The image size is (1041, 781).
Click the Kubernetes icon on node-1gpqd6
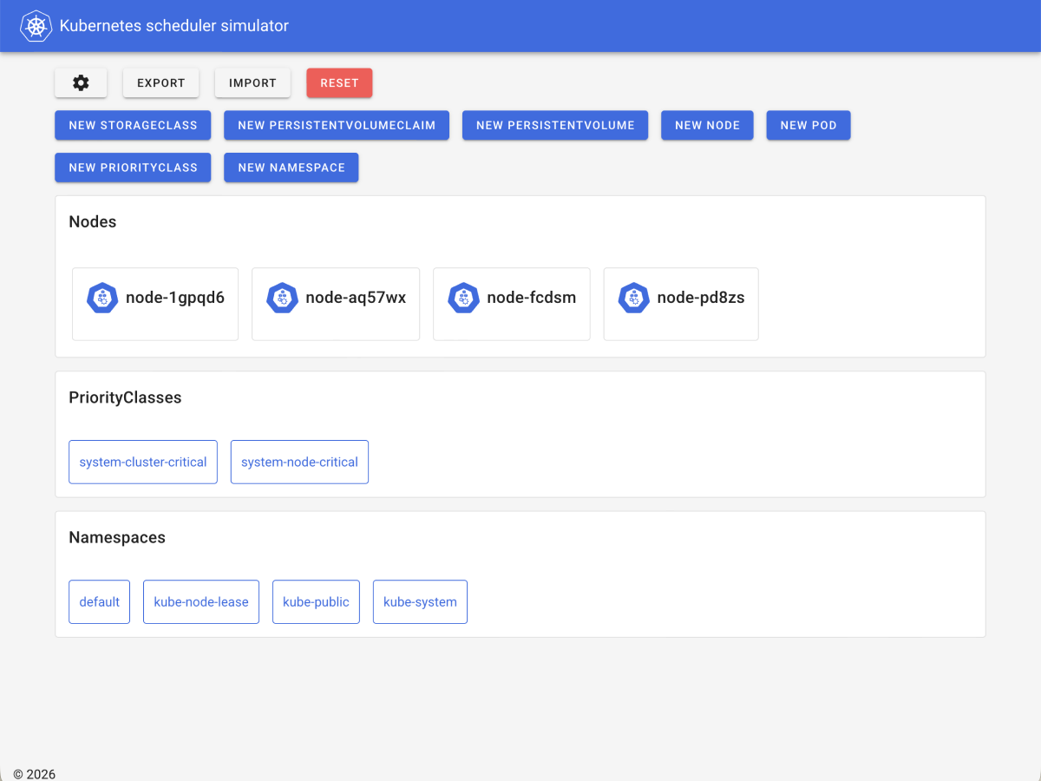point(102,298)
